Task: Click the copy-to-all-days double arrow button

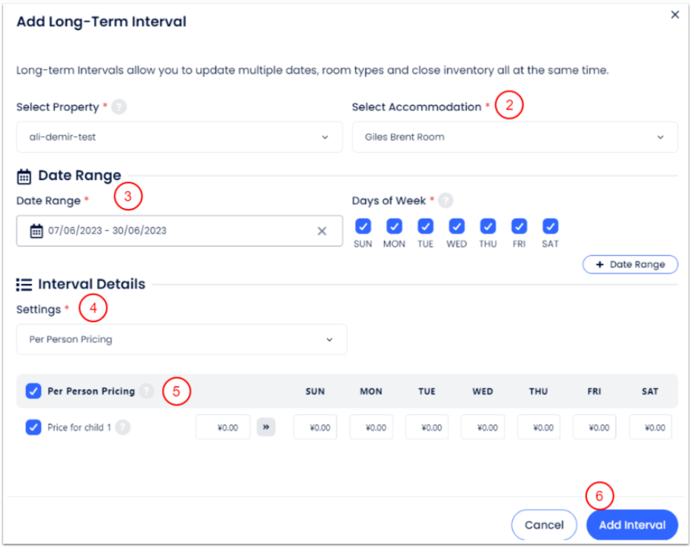Action: (266, 428)
